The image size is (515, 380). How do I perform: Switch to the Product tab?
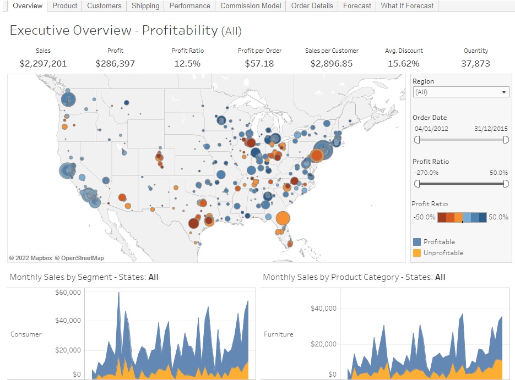pos(64,6)
